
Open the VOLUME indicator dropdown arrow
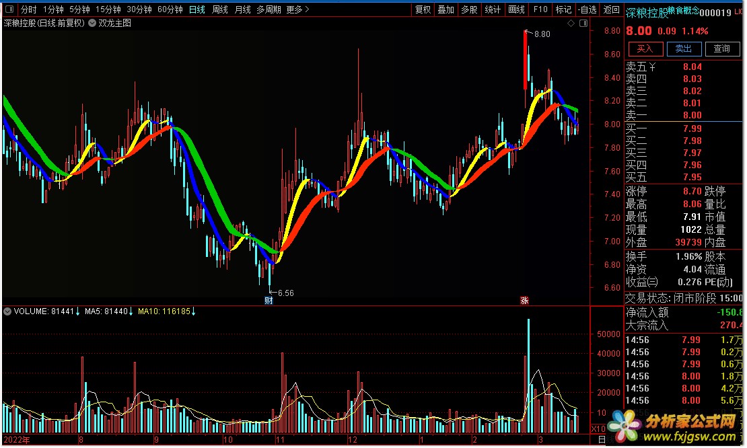point(7,311)
